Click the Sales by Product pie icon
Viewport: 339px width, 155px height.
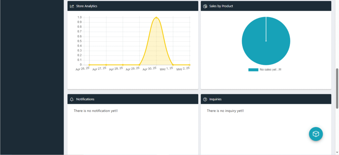pos(205,6)
